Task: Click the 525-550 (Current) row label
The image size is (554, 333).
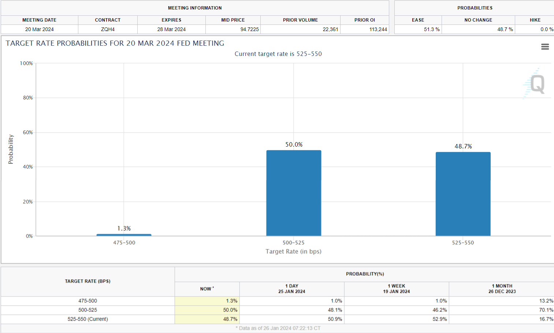Action: (88, 319)
